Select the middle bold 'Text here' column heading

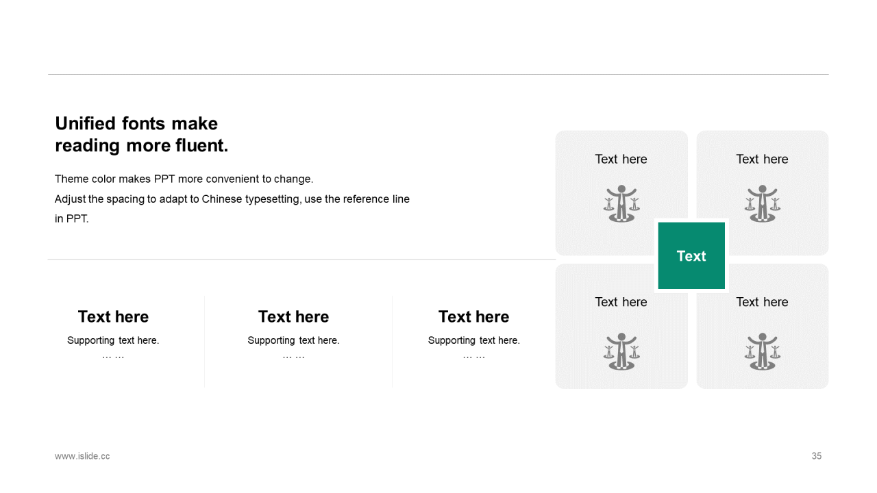293,316
